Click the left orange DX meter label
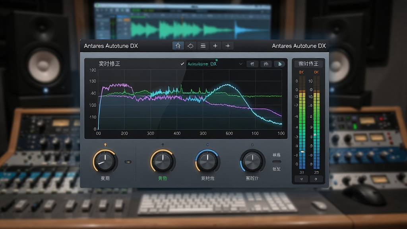The width and height of the screenshot is (407, 229). point(301,72)
